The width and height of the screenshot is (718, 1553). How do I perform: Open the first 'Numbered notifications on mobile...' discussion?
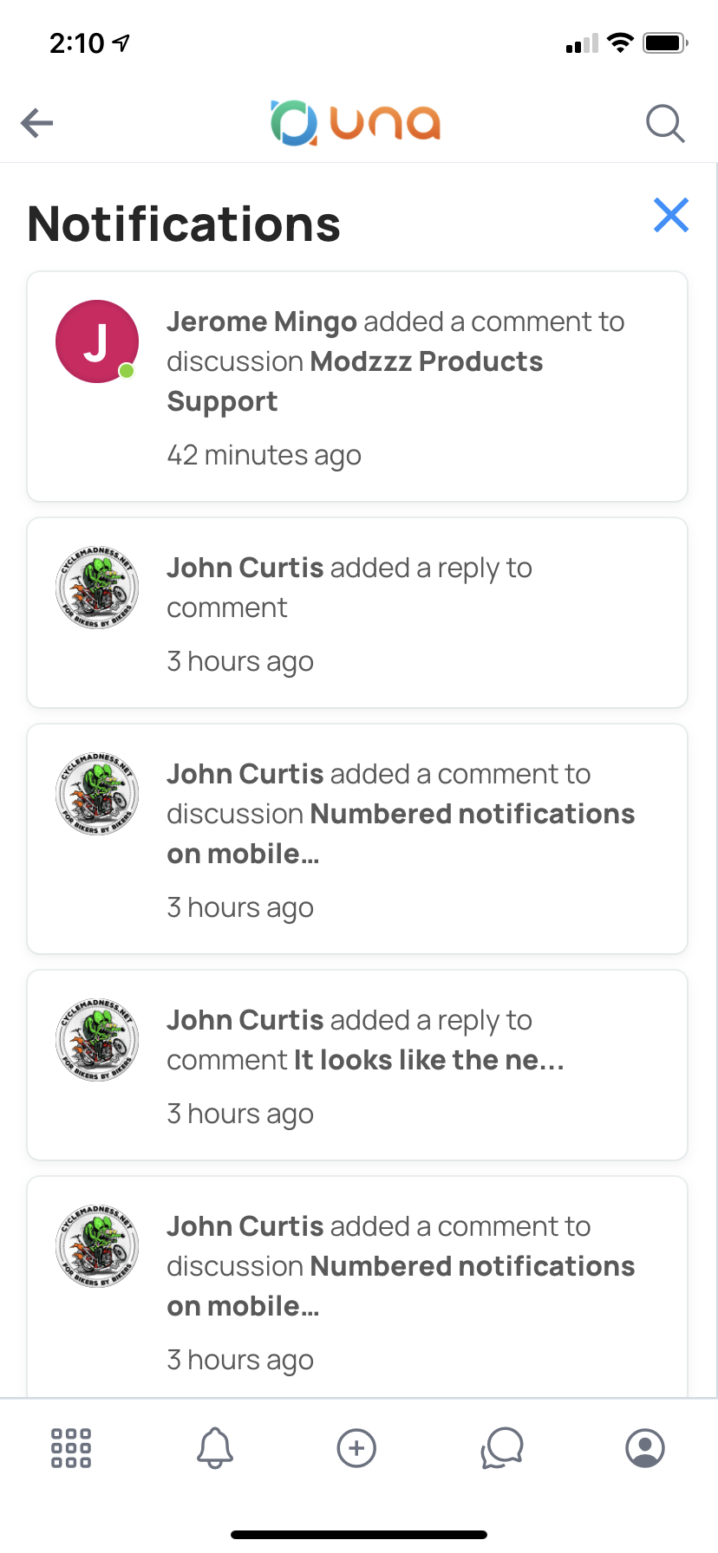[x=472, y=815]
